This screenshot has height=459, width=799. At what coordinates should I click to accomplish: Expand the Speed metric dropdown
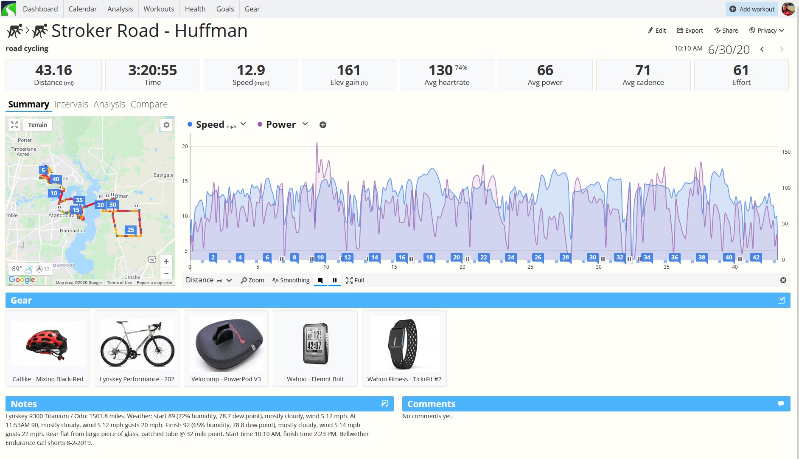point(243,124)
